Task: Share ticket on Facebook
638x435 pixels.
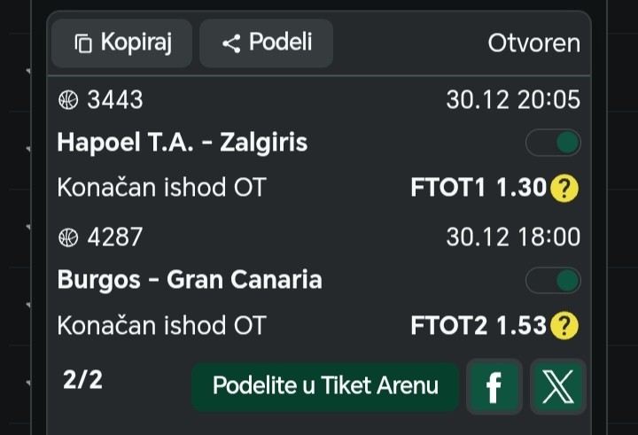Action: click(x=494, y=386)
